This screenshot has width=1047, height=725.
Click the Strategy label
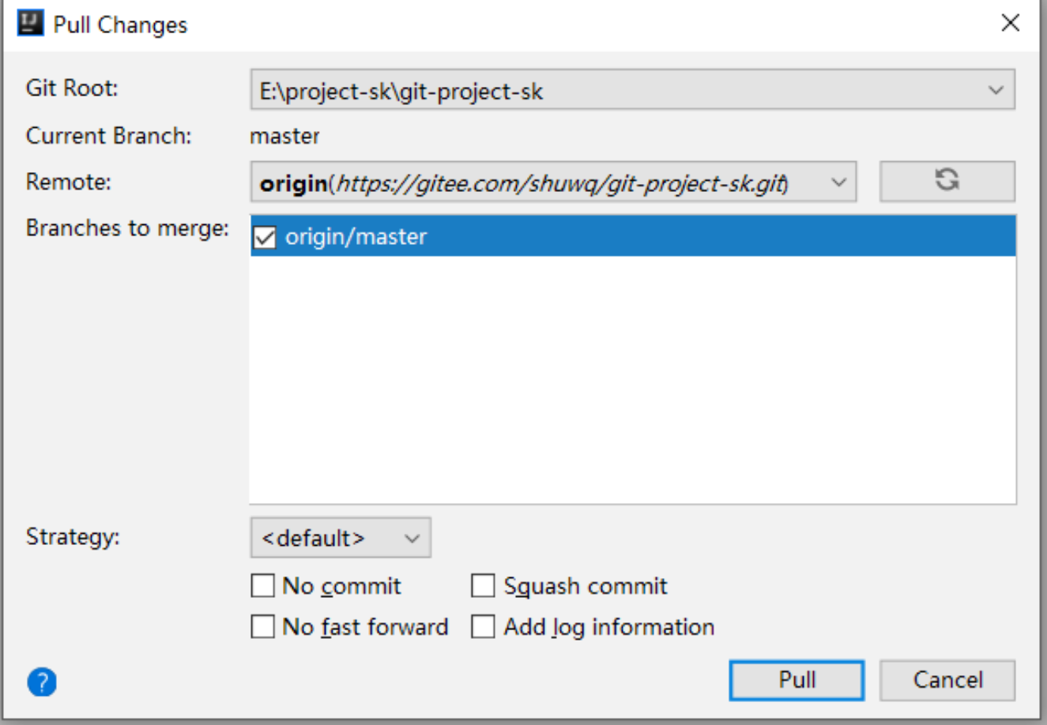[x=73, y=537]
